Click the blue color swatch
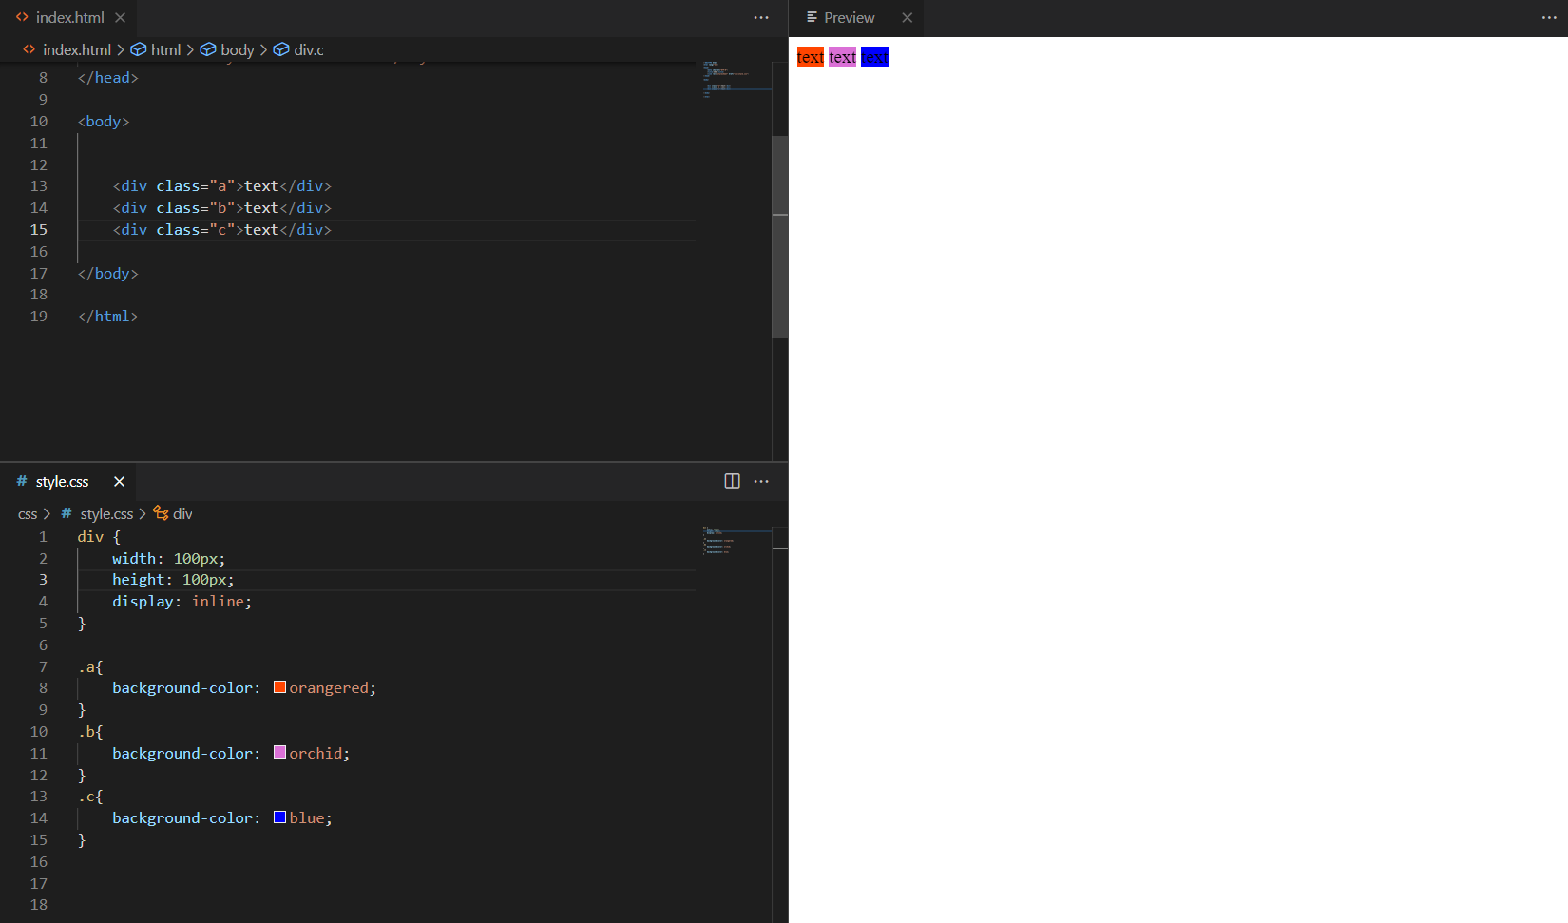The width and height of the screenshot is (1568, 923). (x=278, y=817)
